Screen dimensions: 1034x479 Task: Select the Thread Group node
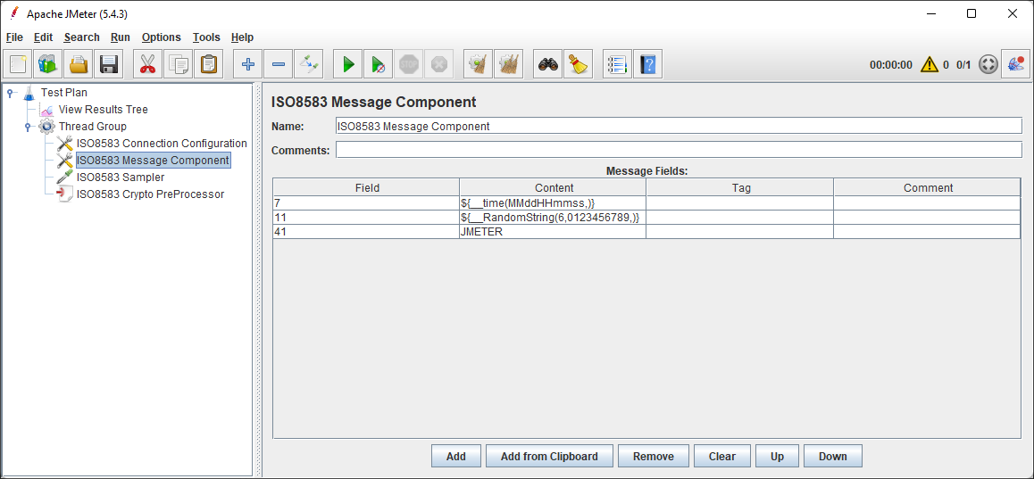(92, 127)
